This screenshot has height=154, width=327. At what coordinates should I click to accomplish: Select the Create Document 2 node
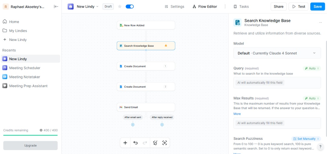(x=146, y=87)
